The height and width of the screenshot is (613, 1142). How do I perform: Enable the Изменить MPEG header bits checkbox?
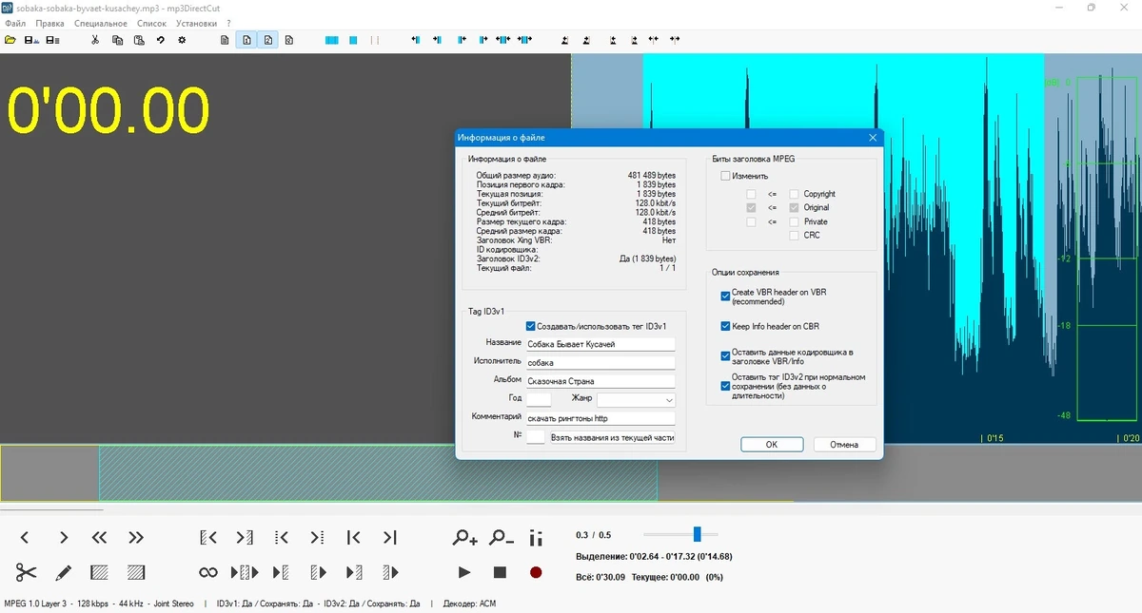pyautogui.click(x=726, y=176)
